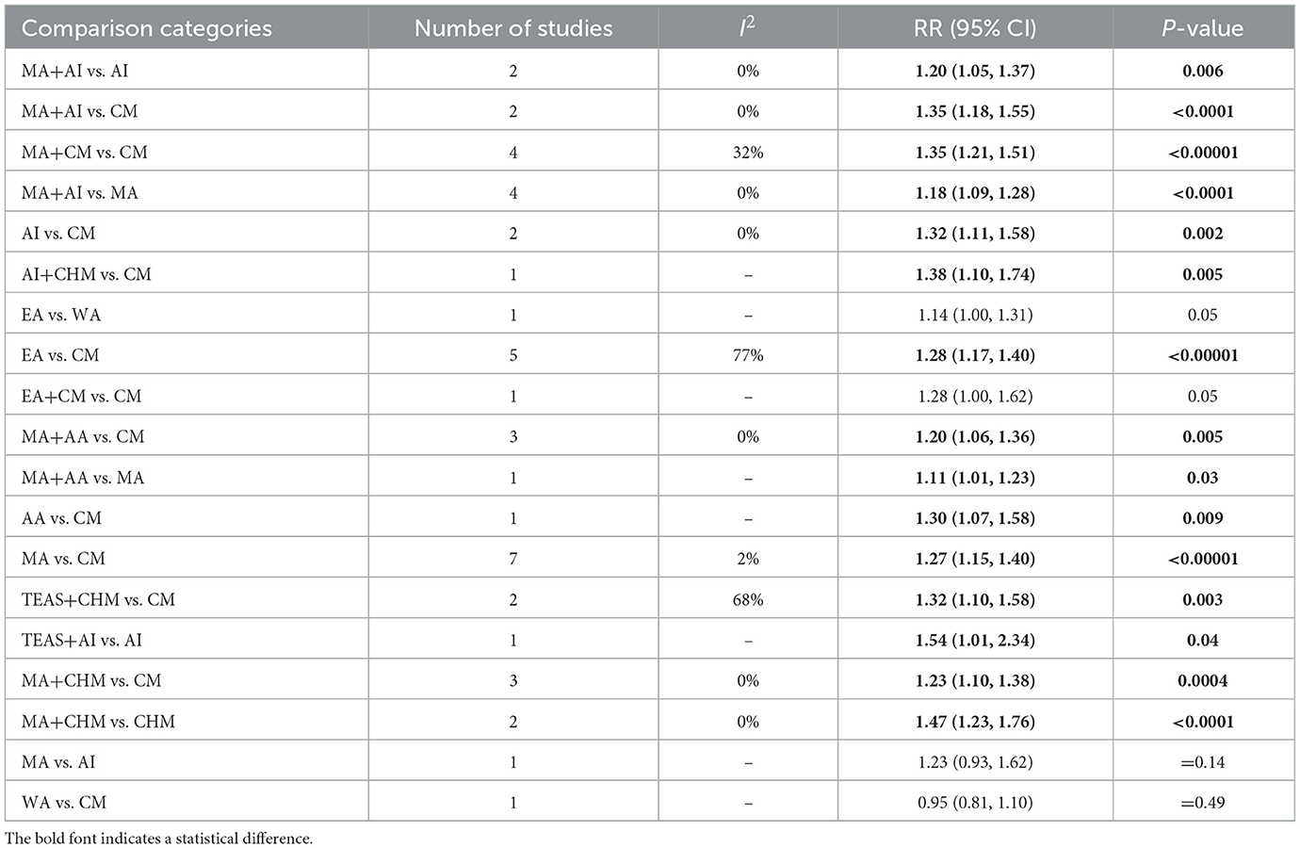Click the "Comparison categories" column header
This screenshot has width=1300, height=848.
coord(146,28)
